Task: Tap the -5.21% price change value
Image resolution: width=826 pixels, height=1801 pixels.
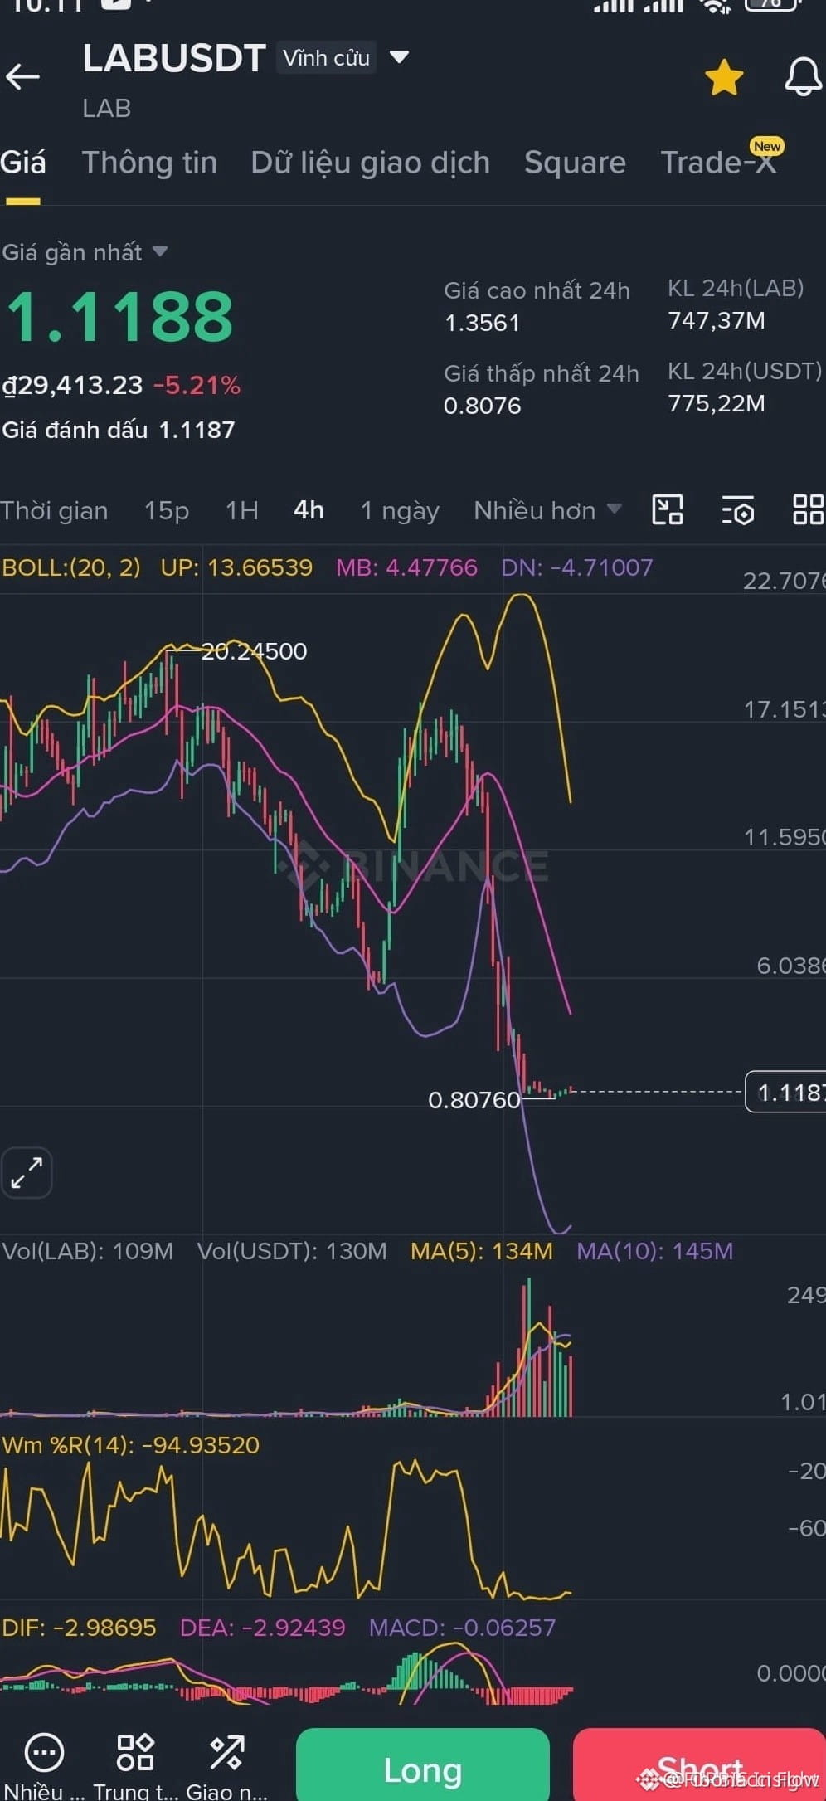Action: (197, 385)
